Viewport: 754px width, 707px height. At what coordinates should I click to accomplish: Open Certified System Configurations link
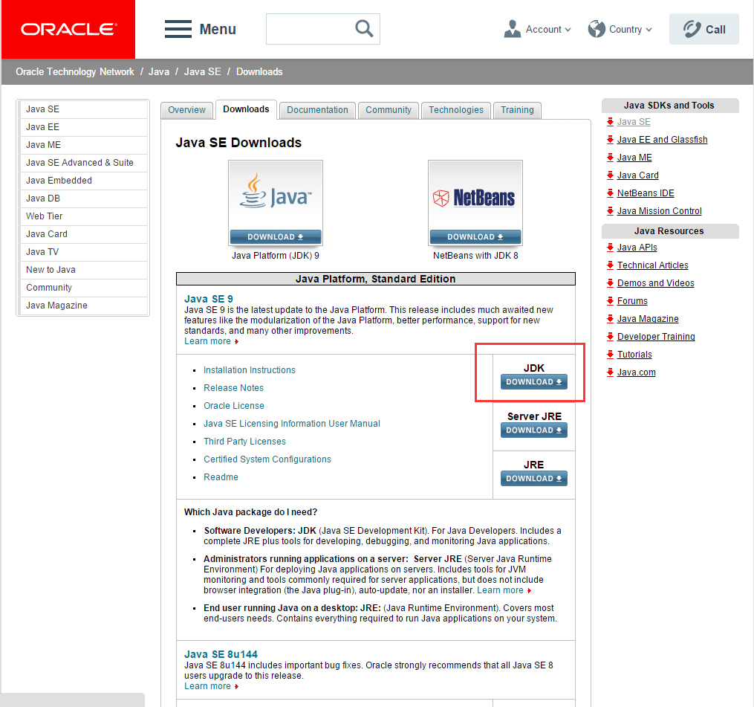click(x=267, y=459)
